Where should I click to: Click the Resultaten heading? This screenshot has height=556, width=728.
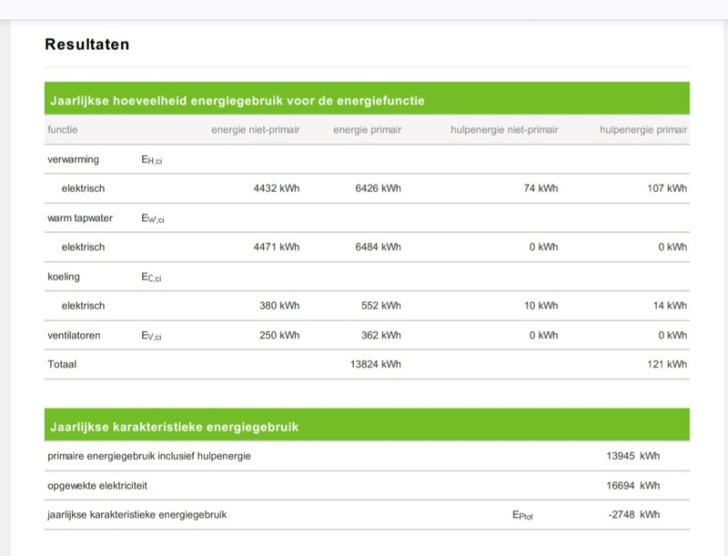point(87,44)
